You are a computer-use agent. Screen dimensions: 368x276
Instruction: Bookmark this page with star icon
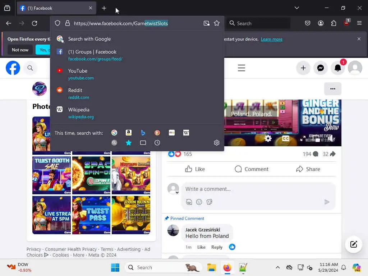[217, 23]
